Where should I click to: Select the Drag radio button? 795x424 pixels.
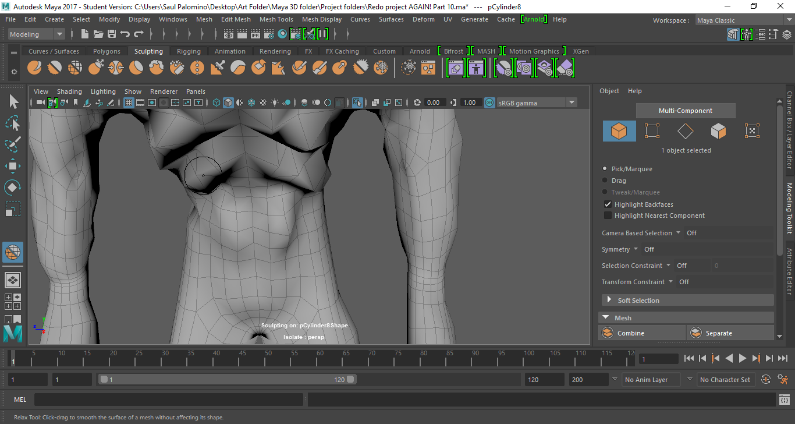pos(605,181)
